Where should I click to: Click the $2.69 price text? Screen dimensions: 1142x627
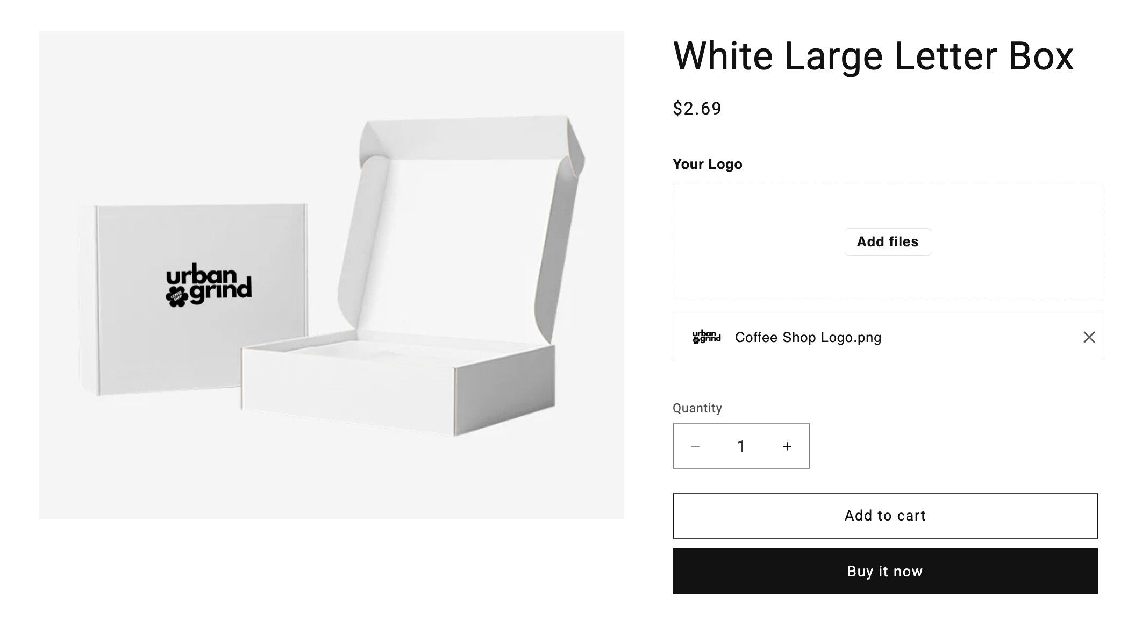click(697, 109)
